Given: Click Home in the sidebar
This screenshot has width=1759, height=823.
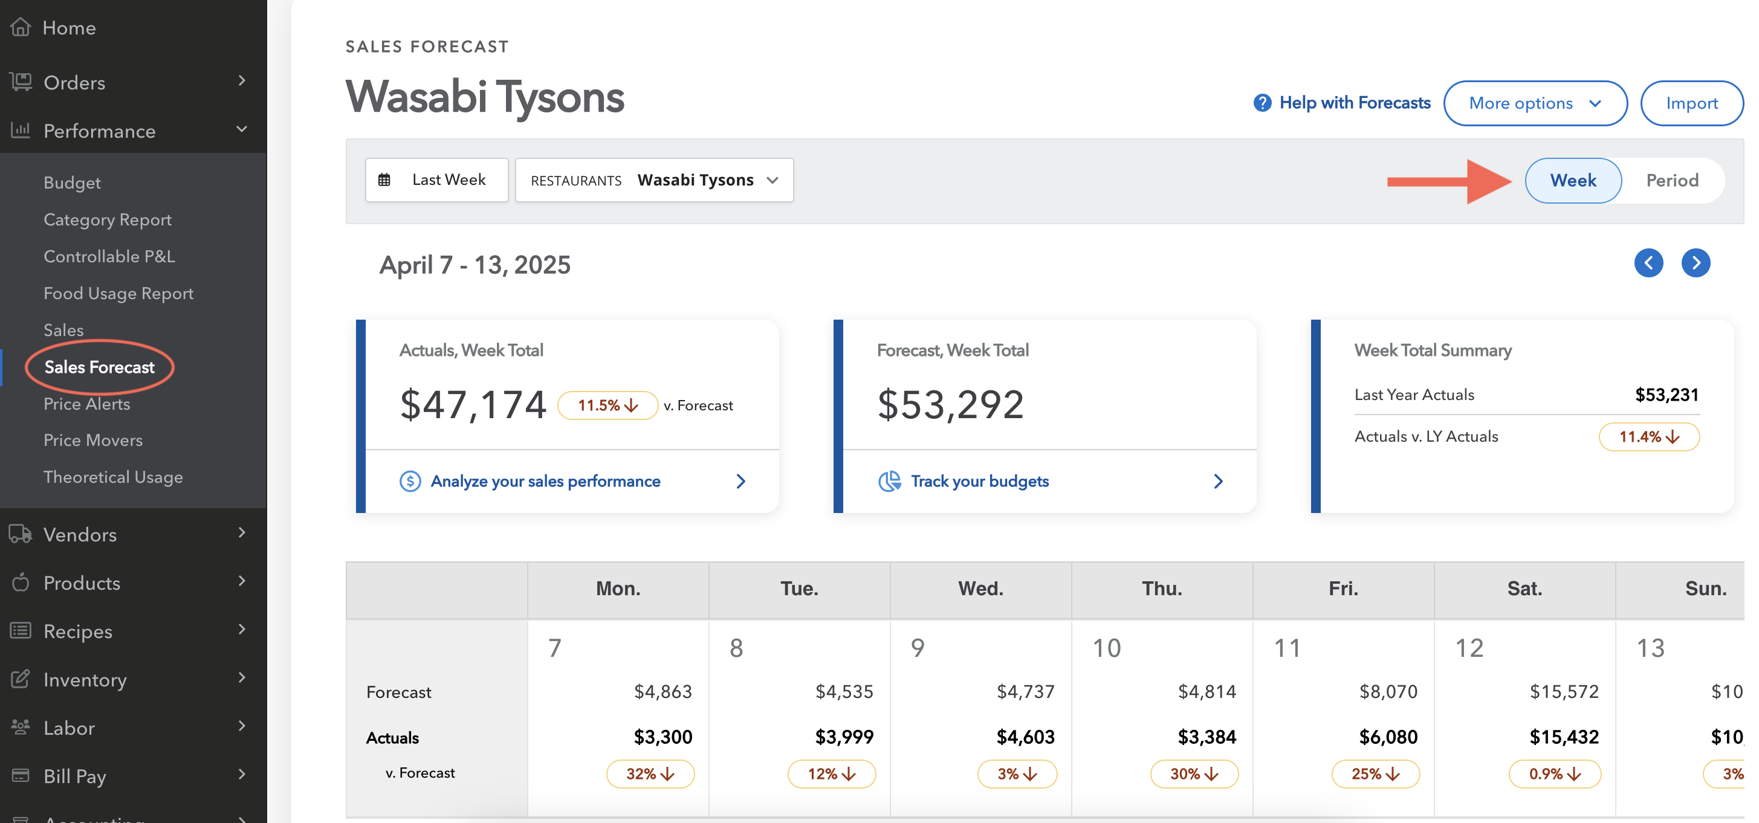Looking at the screenshot, I should (69, 27).
